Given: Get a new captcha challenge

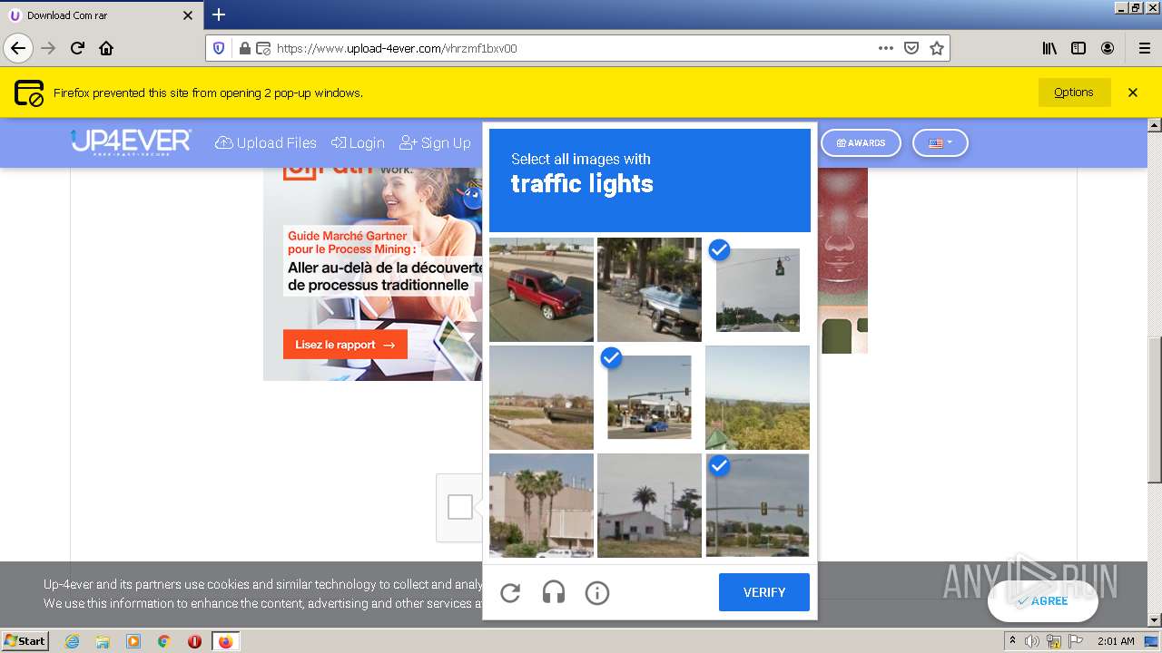Looking at the screenshot, I should (510, 593).
